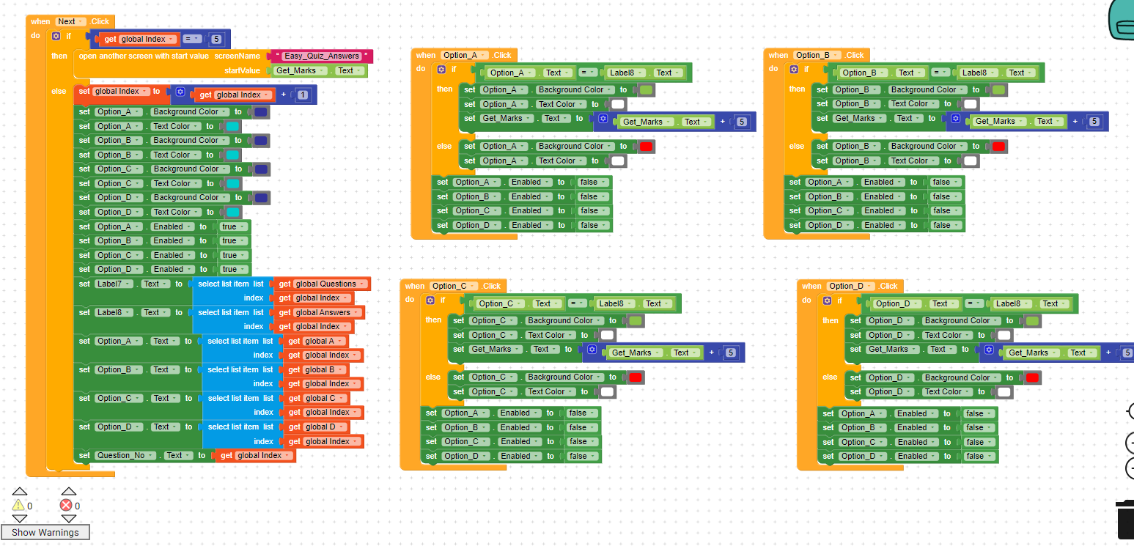
Task: Click green color swatch in Option_C.Click then branch
Action: coord(636,321)
